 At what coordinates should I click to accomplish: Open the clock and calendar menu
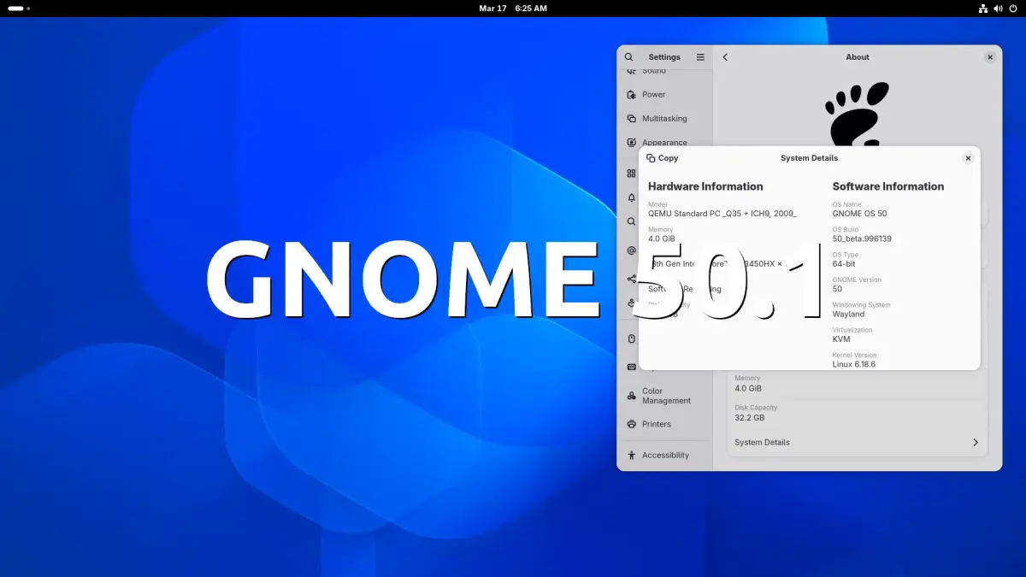click(x=513, y=9)
